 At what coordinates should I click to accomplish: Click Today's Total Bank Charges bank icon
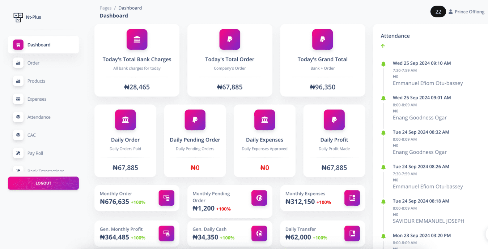click(x=137, y=39)
